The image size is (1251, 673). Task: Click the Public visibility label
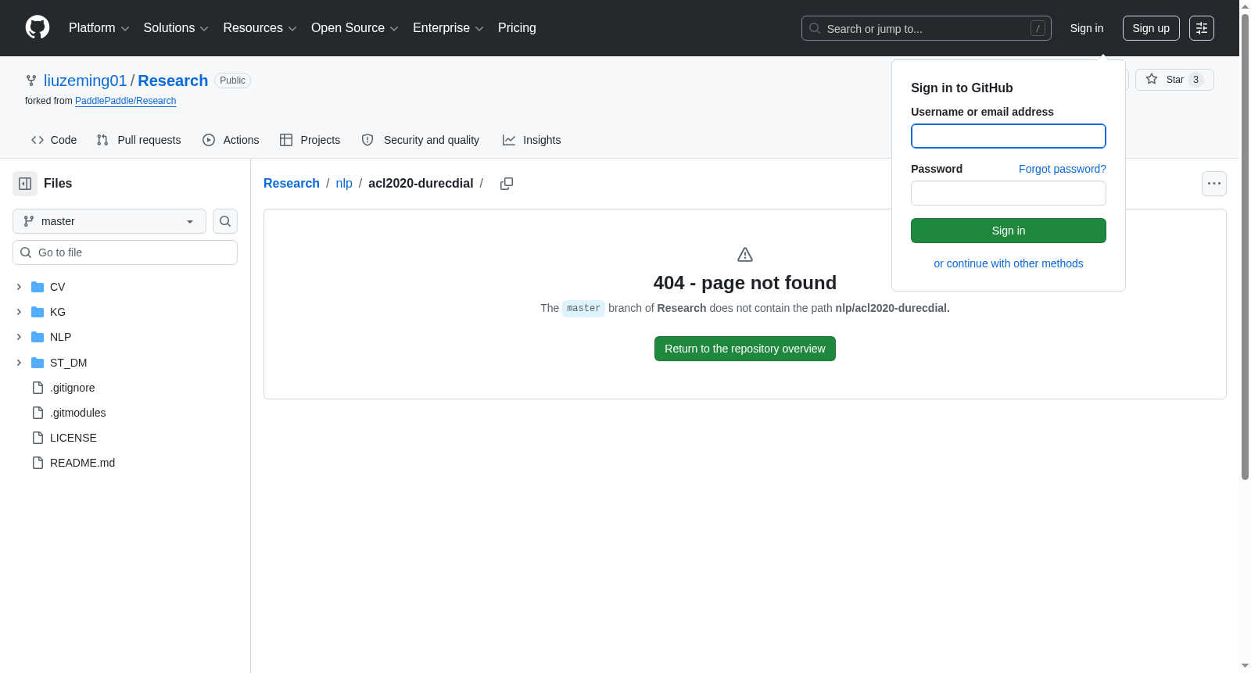pyautogui.click(x=232, y=81)
